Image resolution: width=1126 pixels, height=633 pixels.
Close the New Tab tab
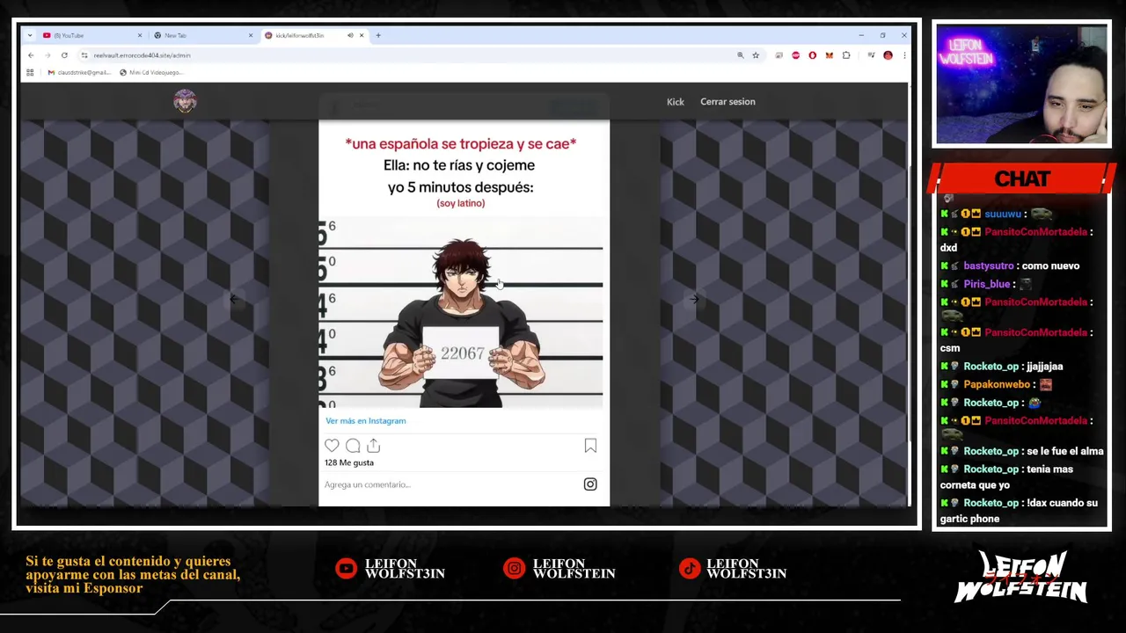click(250, 36)
